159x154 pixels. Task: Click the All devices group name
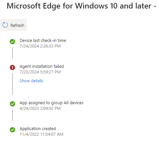tap(73, 103)
